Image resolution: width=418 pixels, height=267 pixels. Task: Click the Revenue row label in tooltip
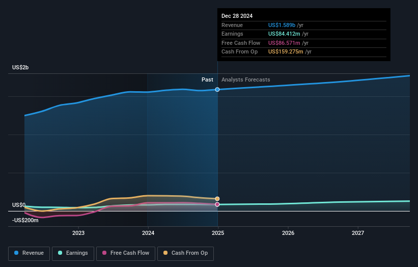pyautogui.click(x=232, y=25)
